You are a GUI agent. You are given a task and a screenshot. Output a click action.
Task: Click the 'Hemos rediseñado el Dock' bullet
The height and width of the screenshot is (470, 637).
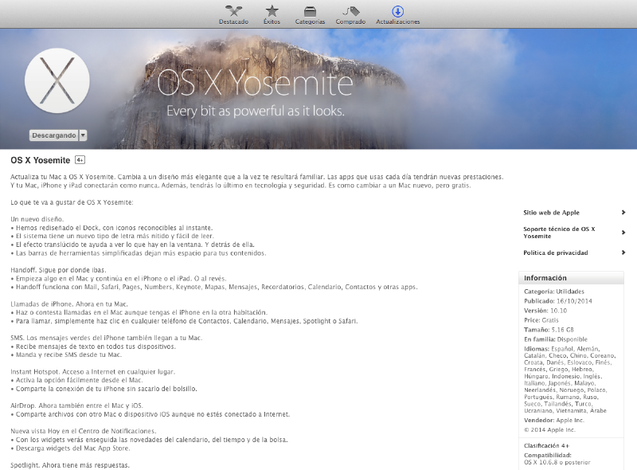[111, 228]
